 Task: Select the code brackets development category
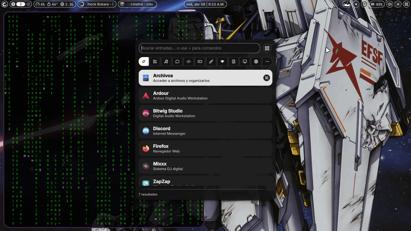coord(188,62)
